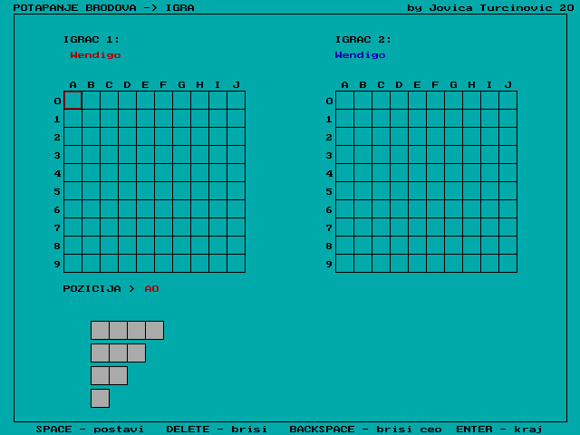Click column header A above Igrac 2 grid

[344, 85]
